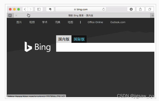Viewport: 159px width, 101px height.
Task: Close the current tab with the X
Action: click(x=16, y=16)
